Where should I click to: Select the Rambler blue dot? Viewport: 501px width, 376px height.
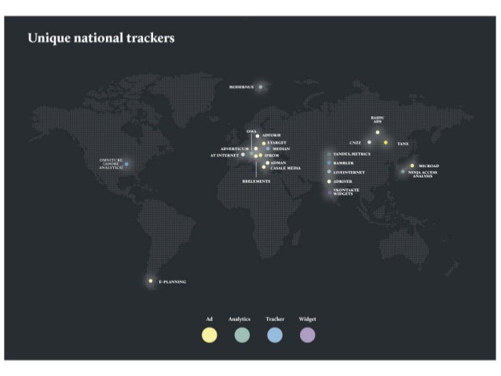(329, 163)
